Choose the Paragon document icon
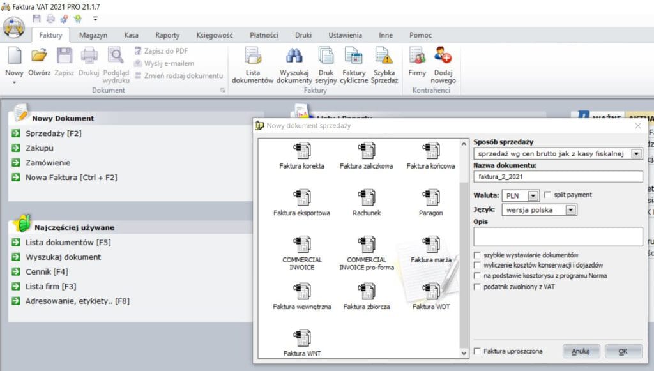654x371 pixels. [x=430, y=199]
